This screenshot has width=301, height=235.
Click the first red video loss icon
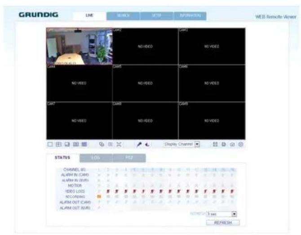coord(108,191)
